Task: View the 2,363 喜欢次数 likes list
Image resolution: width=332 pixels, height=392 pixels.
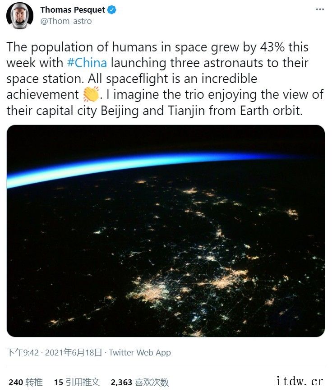Action: pos(140,382)
